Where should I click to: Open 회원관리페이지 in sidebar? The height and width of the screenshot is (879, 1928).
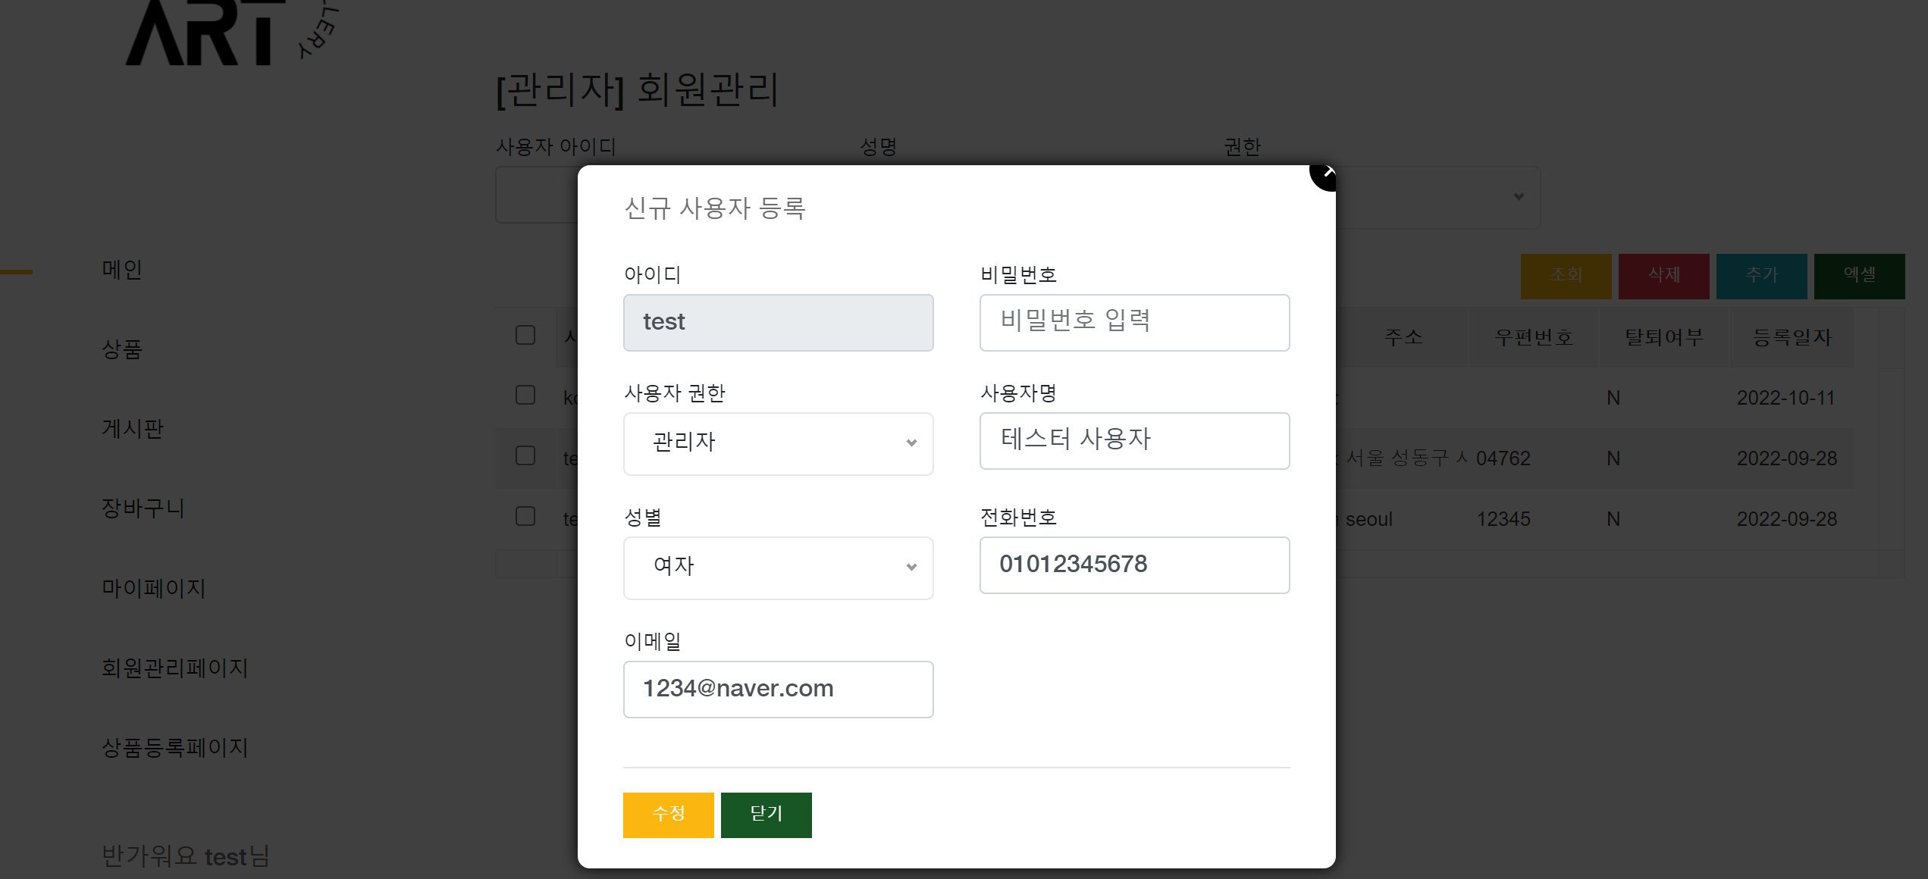pyautogui.click(x=174, y=668)
